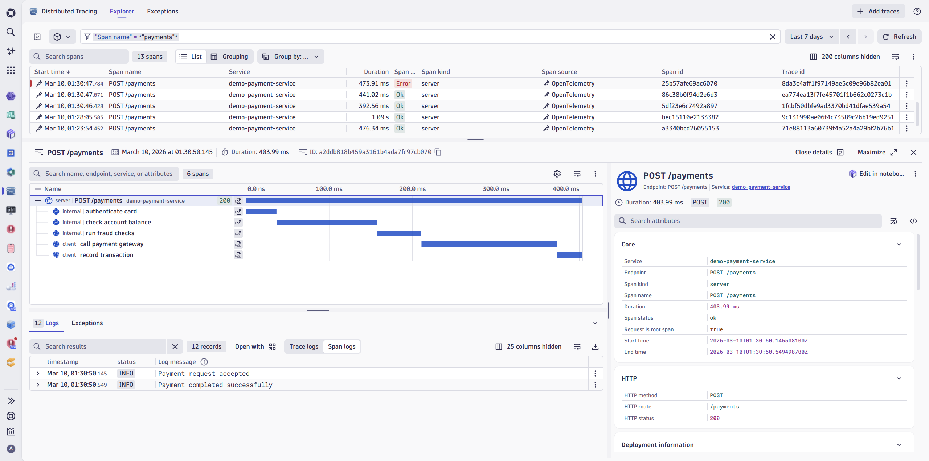This screenshot has width=929, height=461.
Task: Click the Refresh button
Action: click(x=899, y=37)
